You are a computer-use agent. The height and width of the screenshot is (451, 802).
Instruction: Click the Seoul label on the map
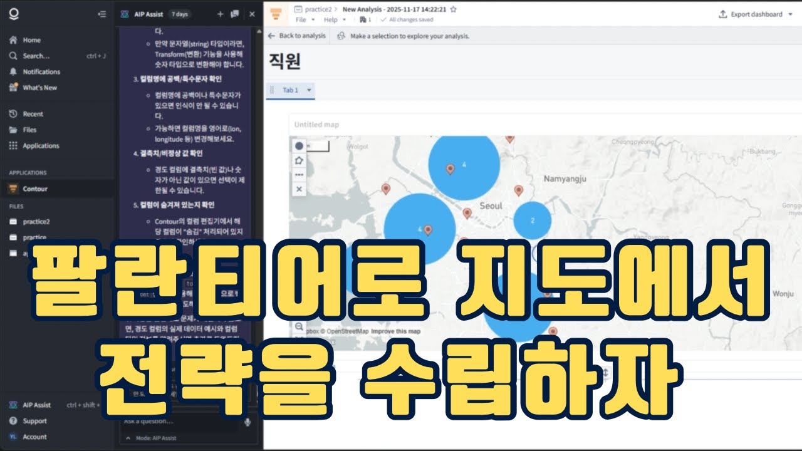[491, 205]
